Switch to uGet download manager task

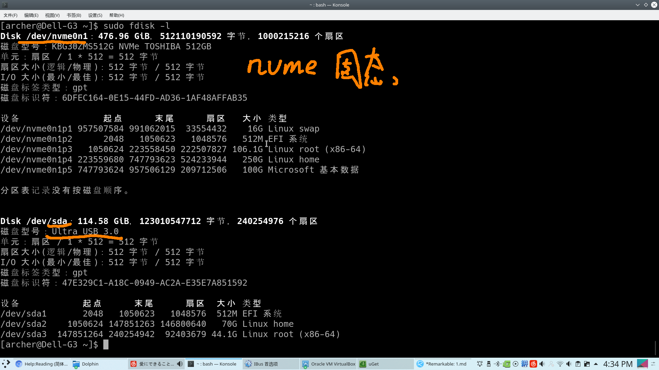[385, 364]
